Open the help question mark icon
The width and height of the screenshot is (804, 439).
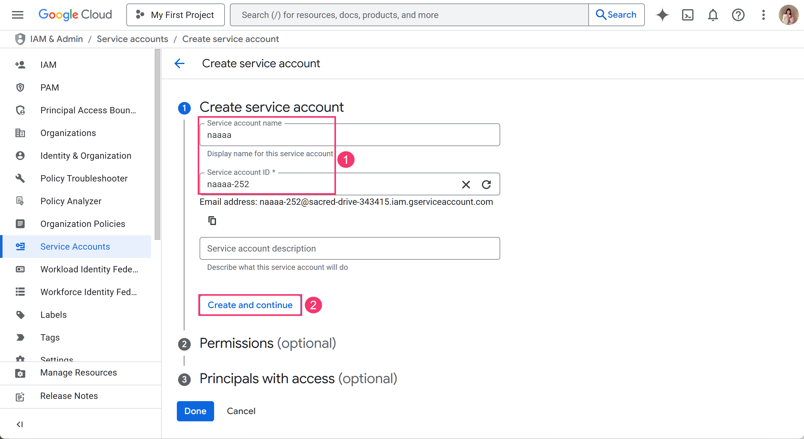tap(738, 15)
